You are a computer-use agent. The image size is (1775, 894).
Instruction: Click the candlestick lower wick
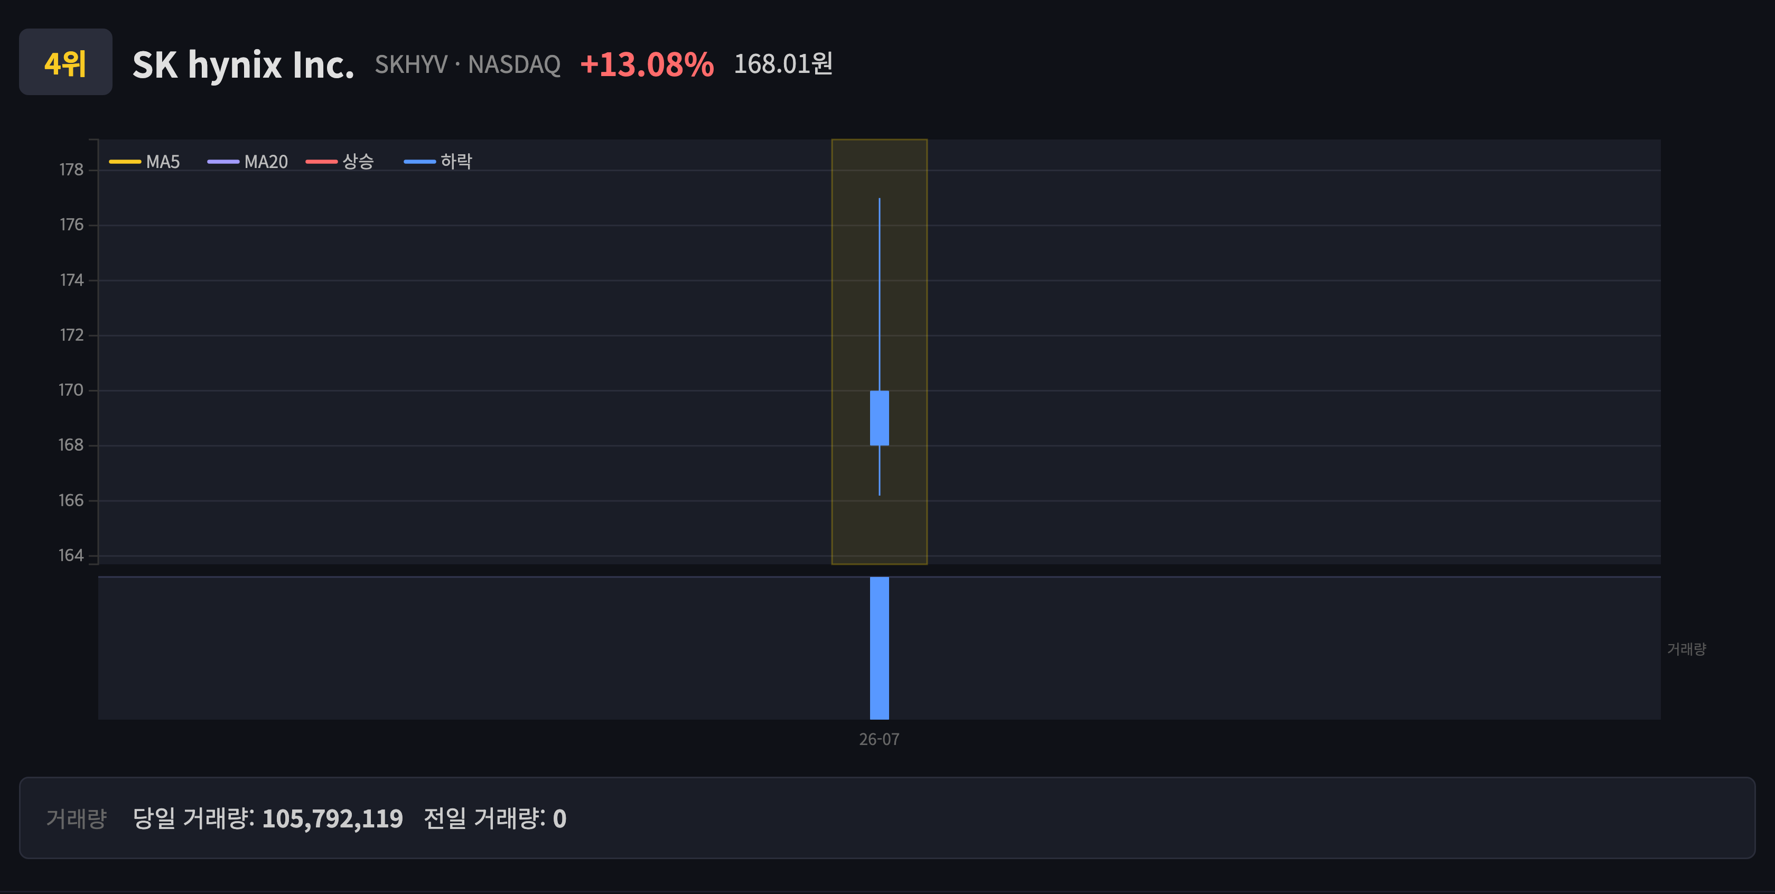coord(879,470)
